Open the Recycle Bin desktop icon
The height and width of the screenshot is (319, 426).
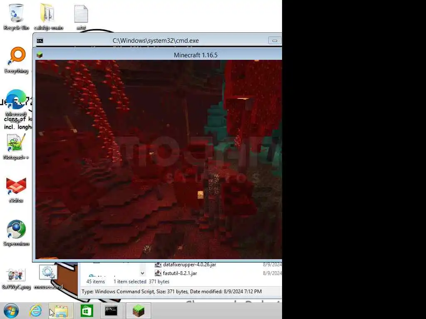16,16
